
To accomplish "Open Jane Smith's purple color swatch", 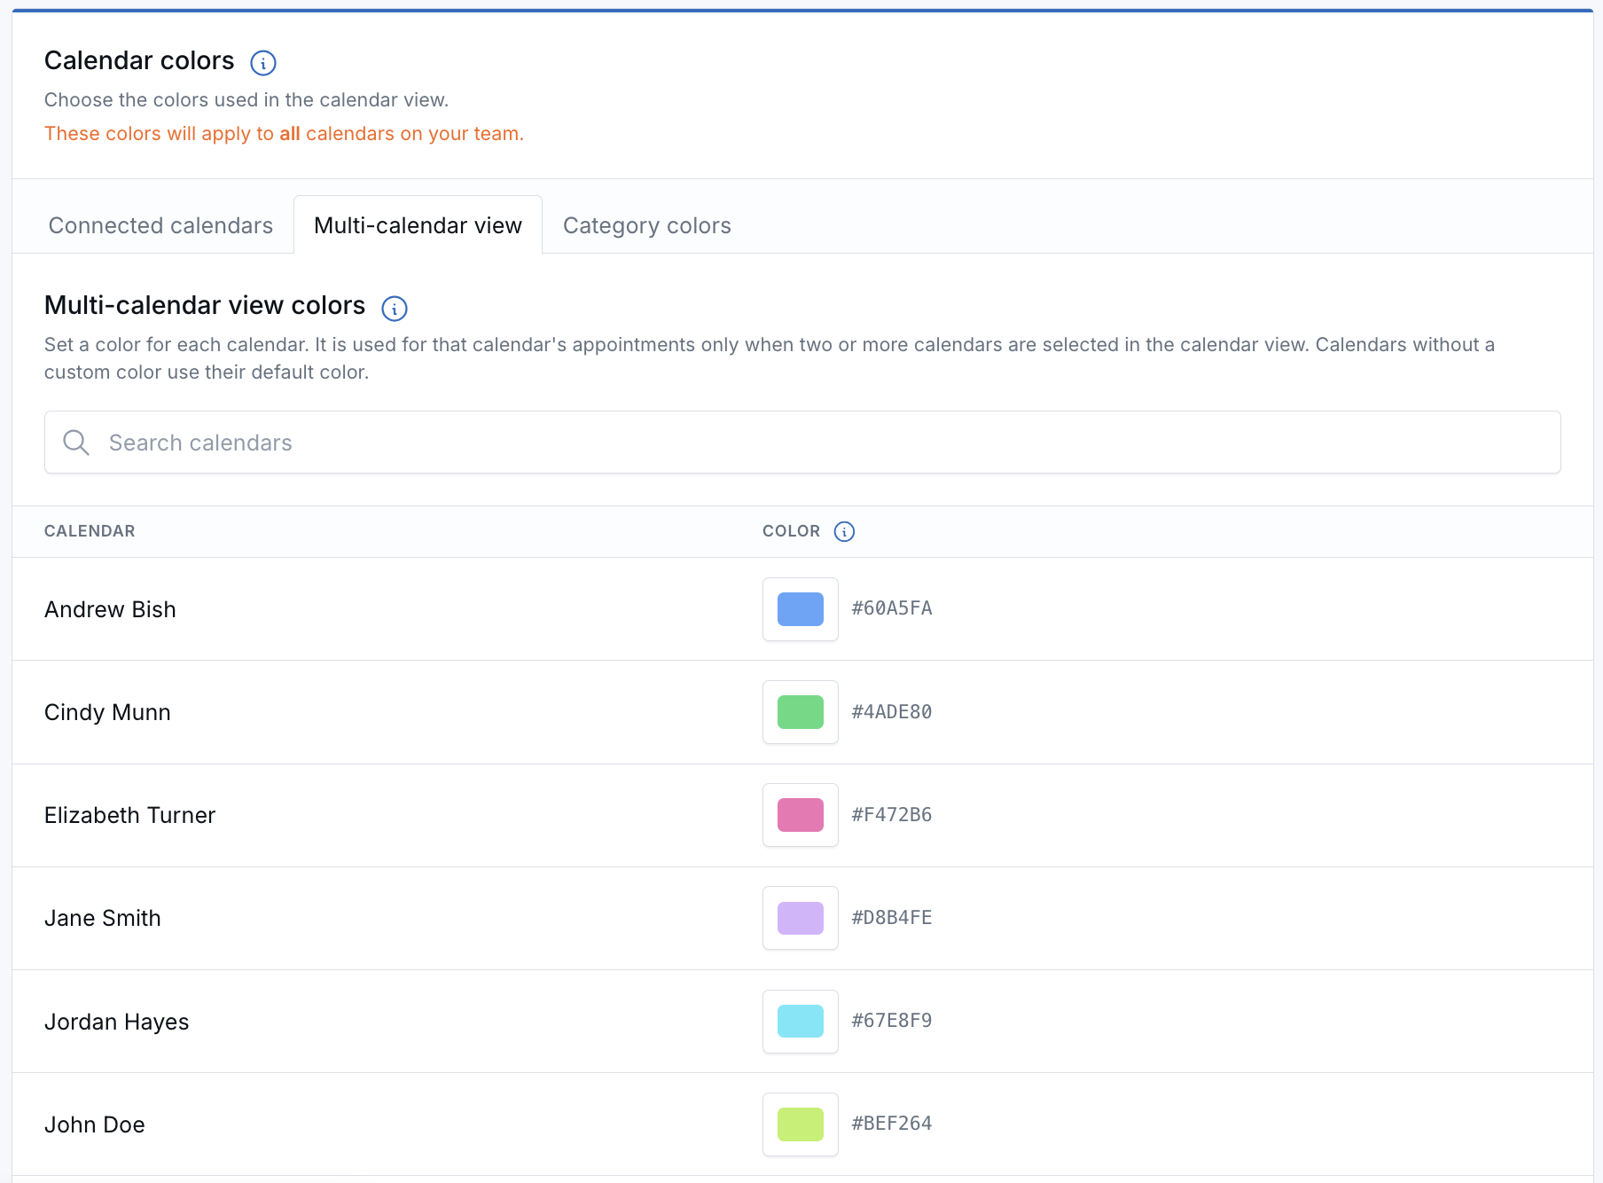I will [801, 918].
